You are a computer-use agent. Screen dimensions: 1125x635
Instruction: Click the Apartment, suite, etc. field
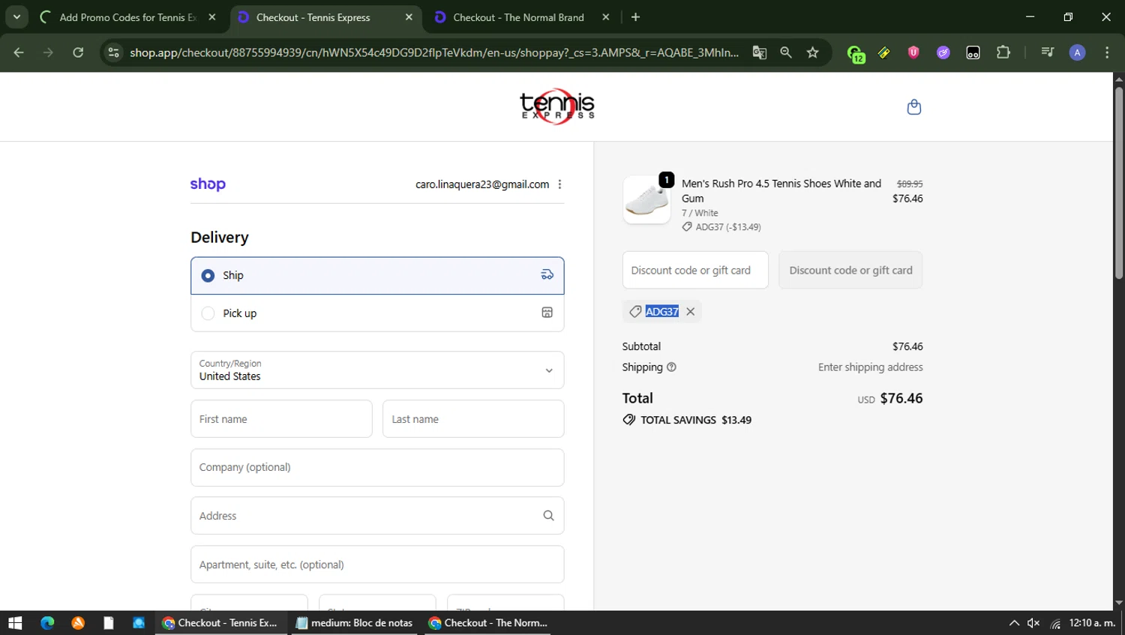tap(377, 565)
